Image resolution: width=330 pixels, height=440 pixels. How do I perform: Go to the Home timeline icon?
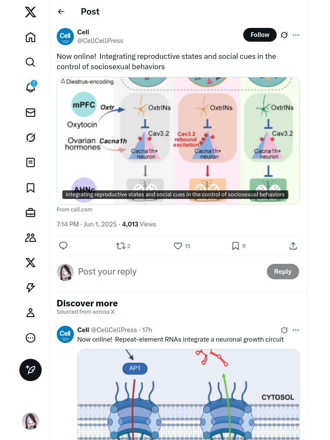(31, 37)
